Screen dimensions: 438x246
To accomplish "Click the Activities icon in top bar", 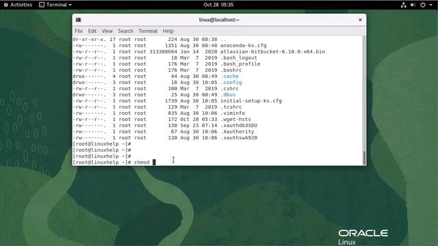I will [6, 5].
